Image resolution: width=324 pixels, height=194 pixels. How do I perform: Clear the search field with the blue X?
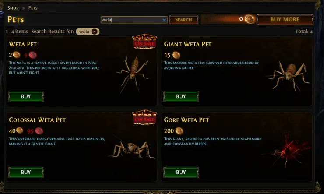tap(164, 20)
